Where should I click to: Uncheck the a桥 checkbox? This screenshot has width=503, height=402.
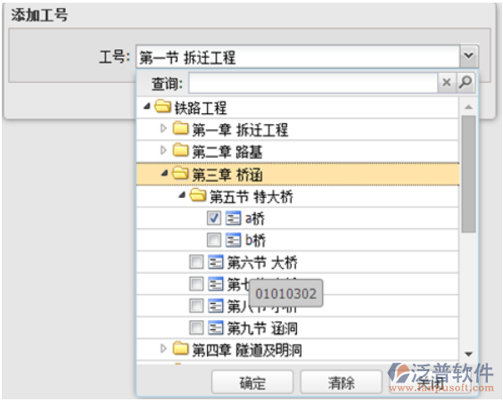coord(214,218)
